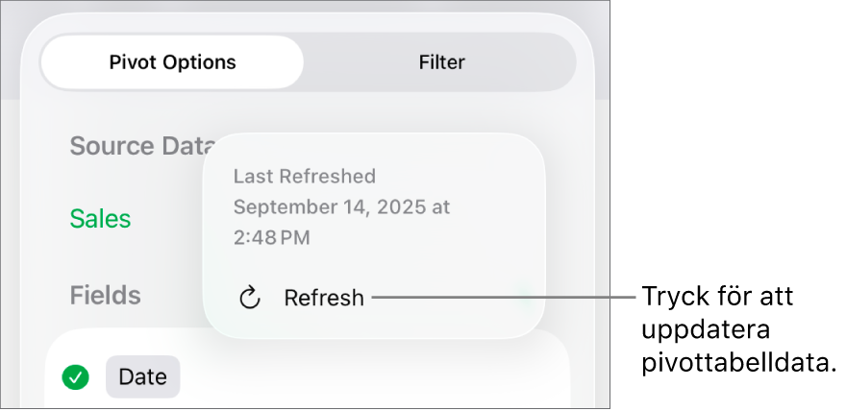Image resolution: width=846 pixels, height=411 pixels.
Task: Open the Sales source data link
Action: (x=100, y=219)
